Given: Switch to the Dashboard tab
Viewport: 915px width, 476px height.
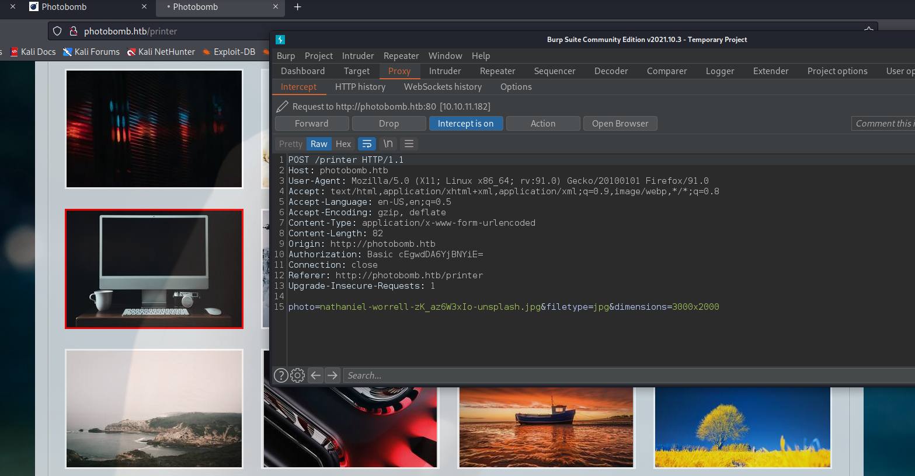Looking at the screenshot, I should (x=302, y=71).
